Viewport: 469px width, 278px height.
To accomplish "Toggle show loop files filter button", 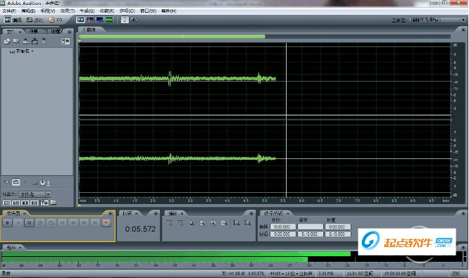I will 16,203.
